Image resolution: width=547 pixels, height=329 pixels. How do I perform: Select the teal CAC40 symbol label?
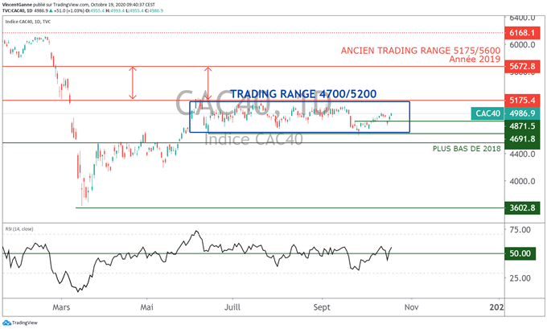487,113
